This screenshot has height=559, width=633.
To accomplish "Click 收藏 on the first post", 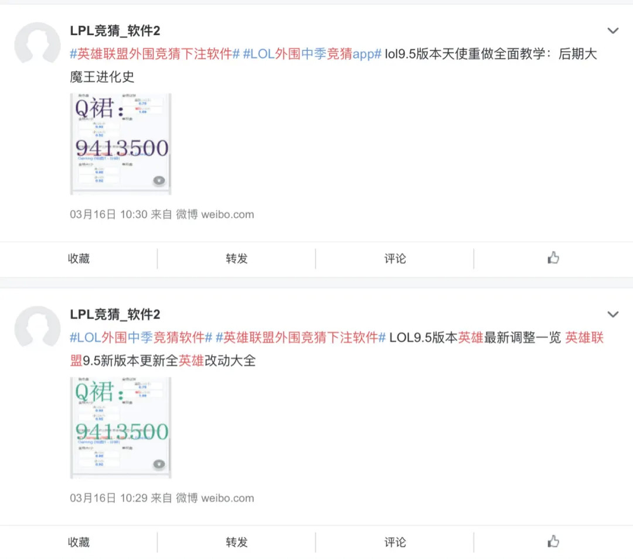I will (79, 259).
